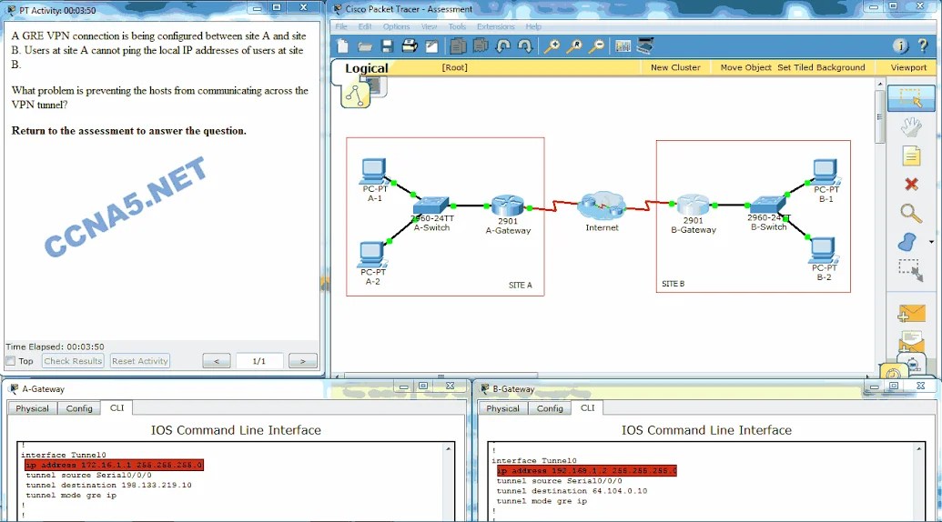
Task: Open the Drawing Palette icon
Action: (623, 46)
